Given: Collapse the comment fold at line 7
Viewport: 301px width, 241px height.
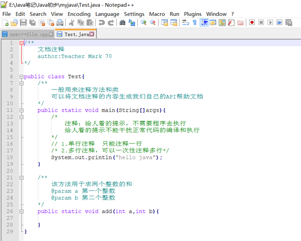Looking at the screenshot, I should [21, 83].
